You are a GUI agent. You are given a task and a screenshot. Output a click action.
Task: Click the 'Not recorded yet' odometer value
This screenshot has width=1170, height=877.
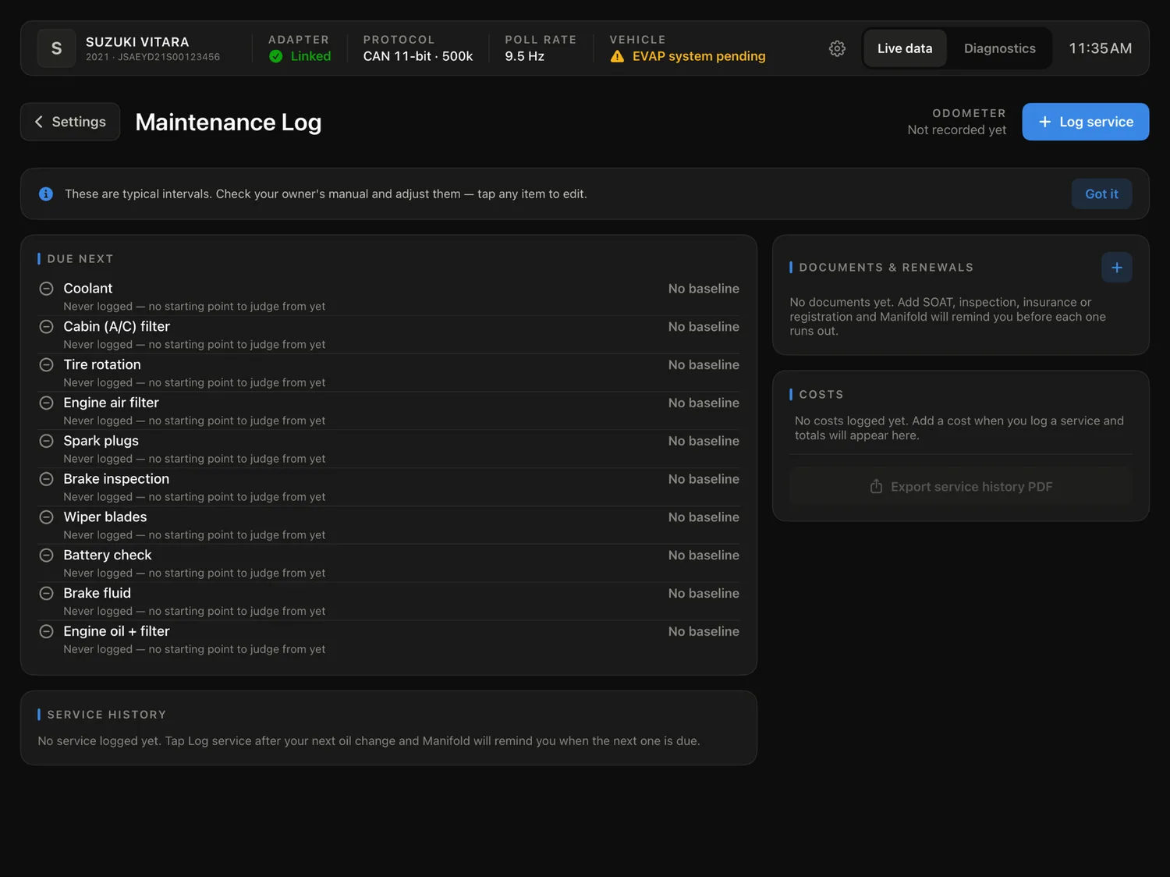click(x=956, y=130)
